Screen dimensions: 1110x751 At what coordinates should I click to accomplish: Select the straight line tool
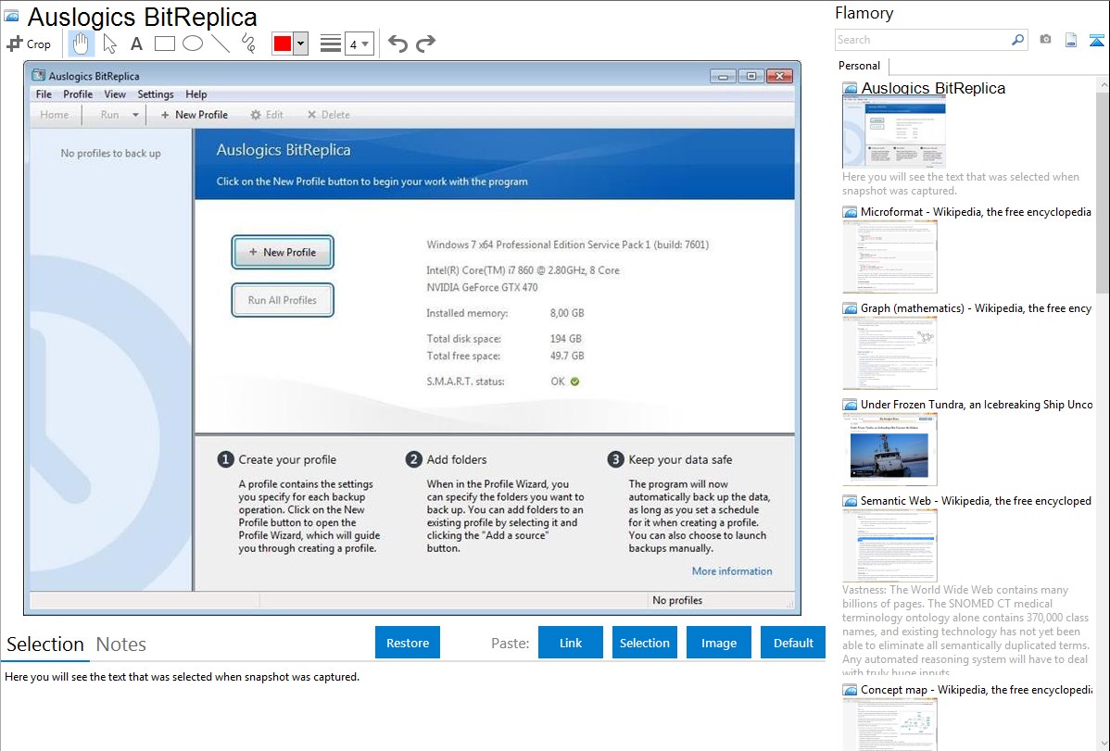click(x=221, y=44)
